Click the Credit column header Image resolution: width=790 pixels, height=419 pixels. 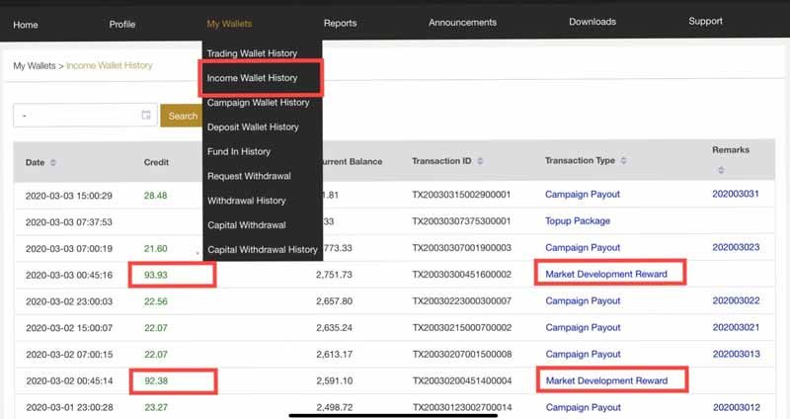[156, 162]
